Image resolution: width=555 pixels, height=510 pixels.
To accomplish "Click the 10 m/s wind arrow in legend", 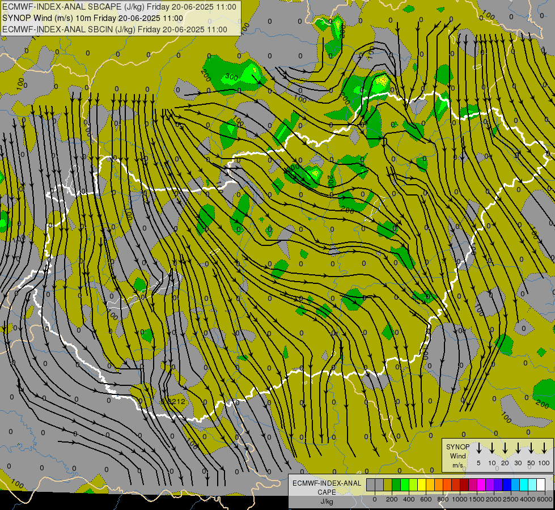I will (x=492, y=448).
